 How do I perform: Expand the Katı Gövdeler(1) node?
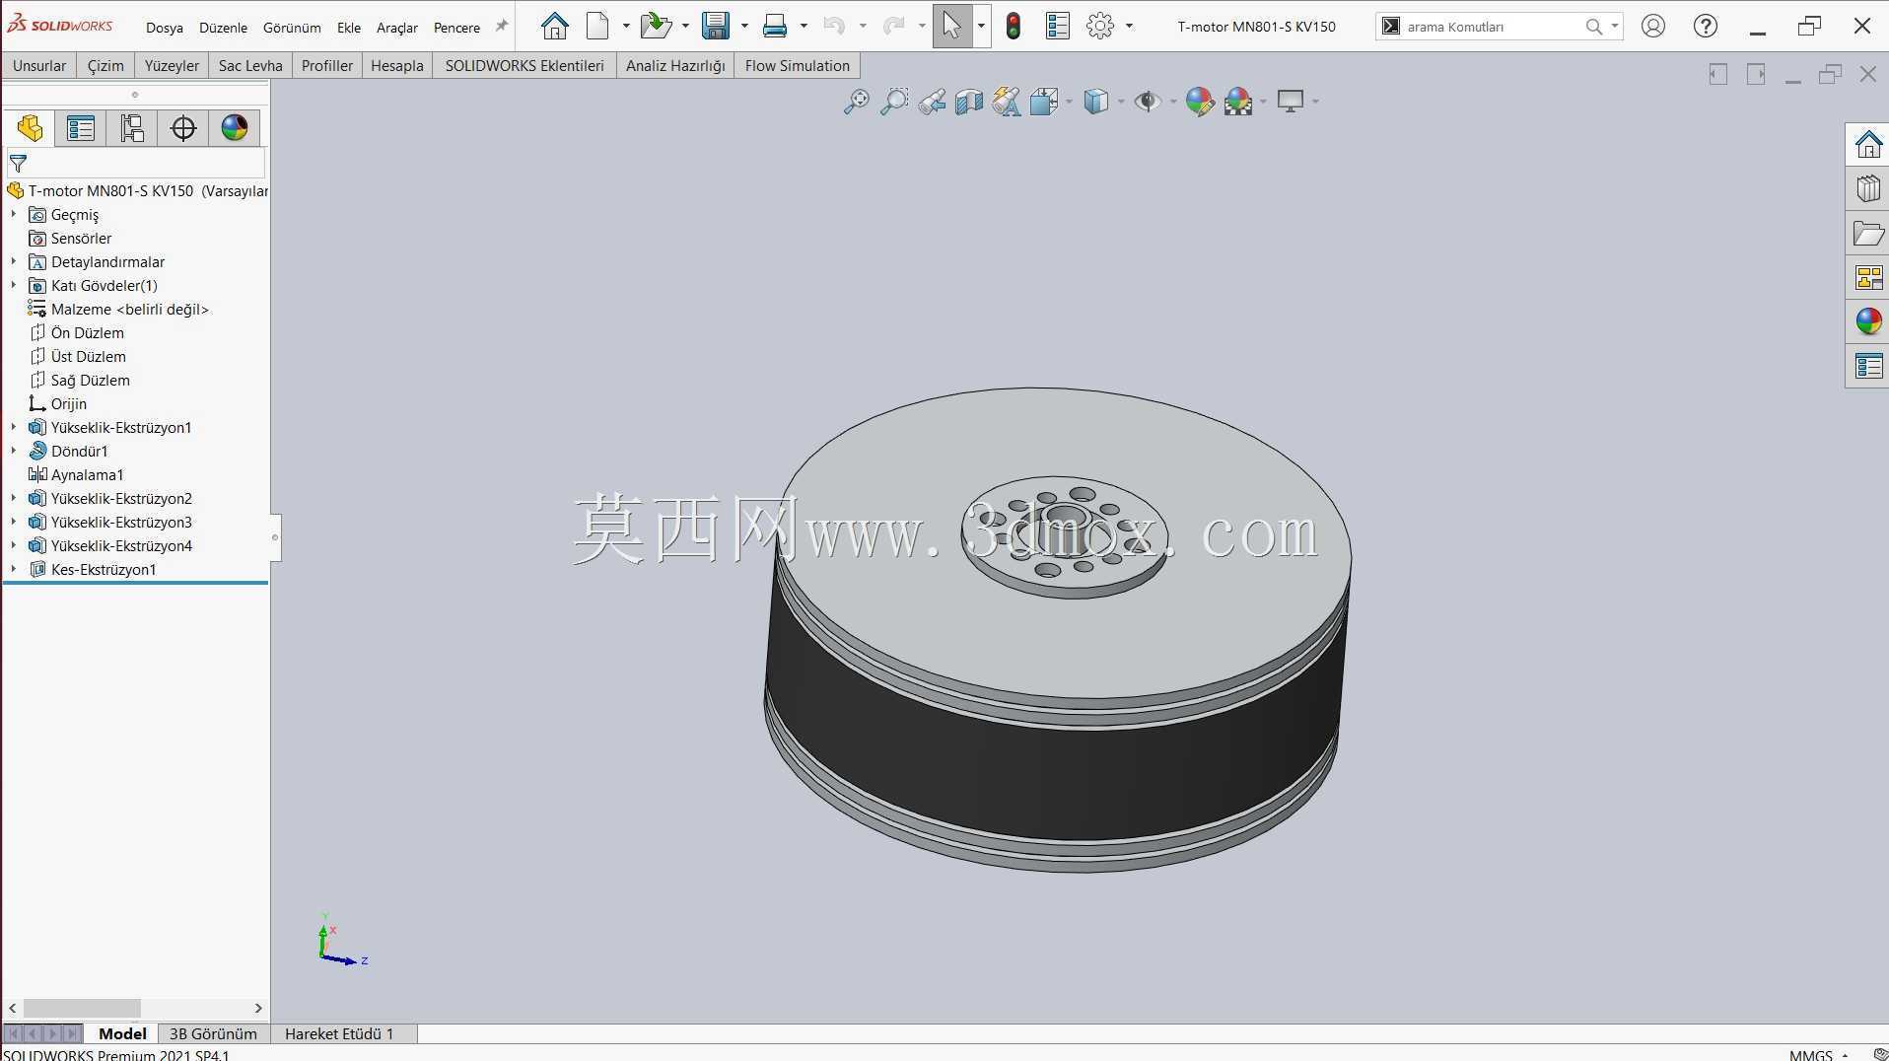(14, 285)
